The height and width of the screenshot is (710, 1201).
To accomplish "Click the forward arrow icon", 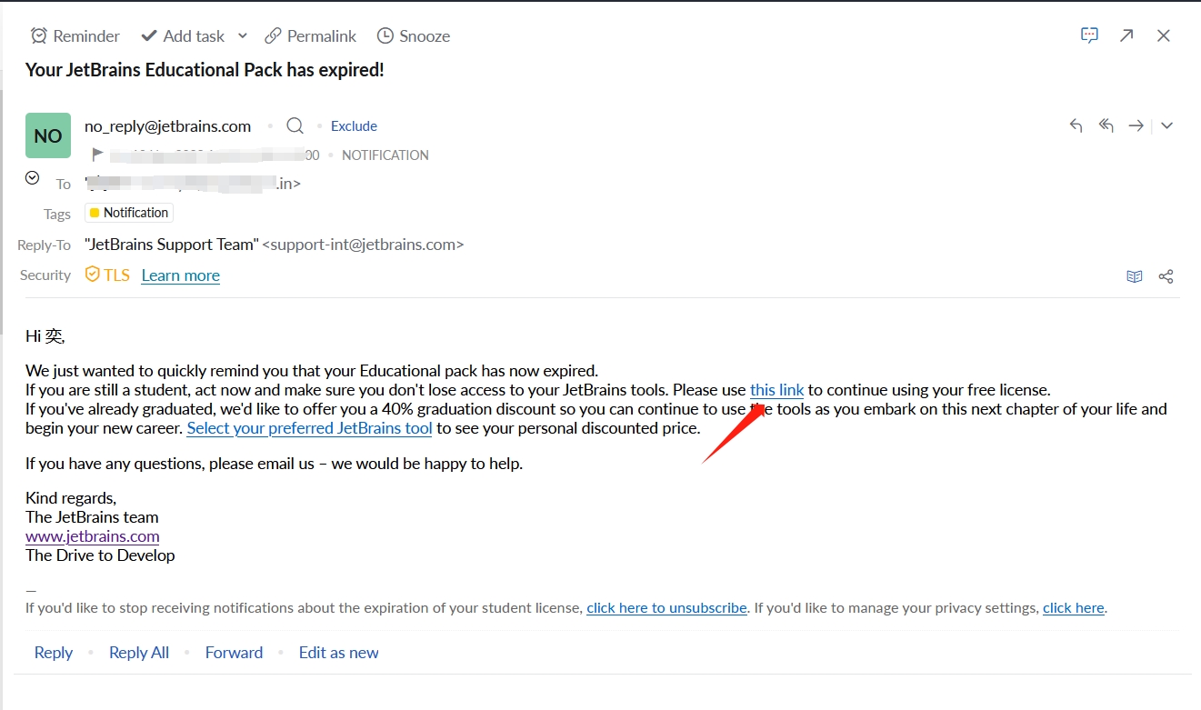I will point(1136,125).
